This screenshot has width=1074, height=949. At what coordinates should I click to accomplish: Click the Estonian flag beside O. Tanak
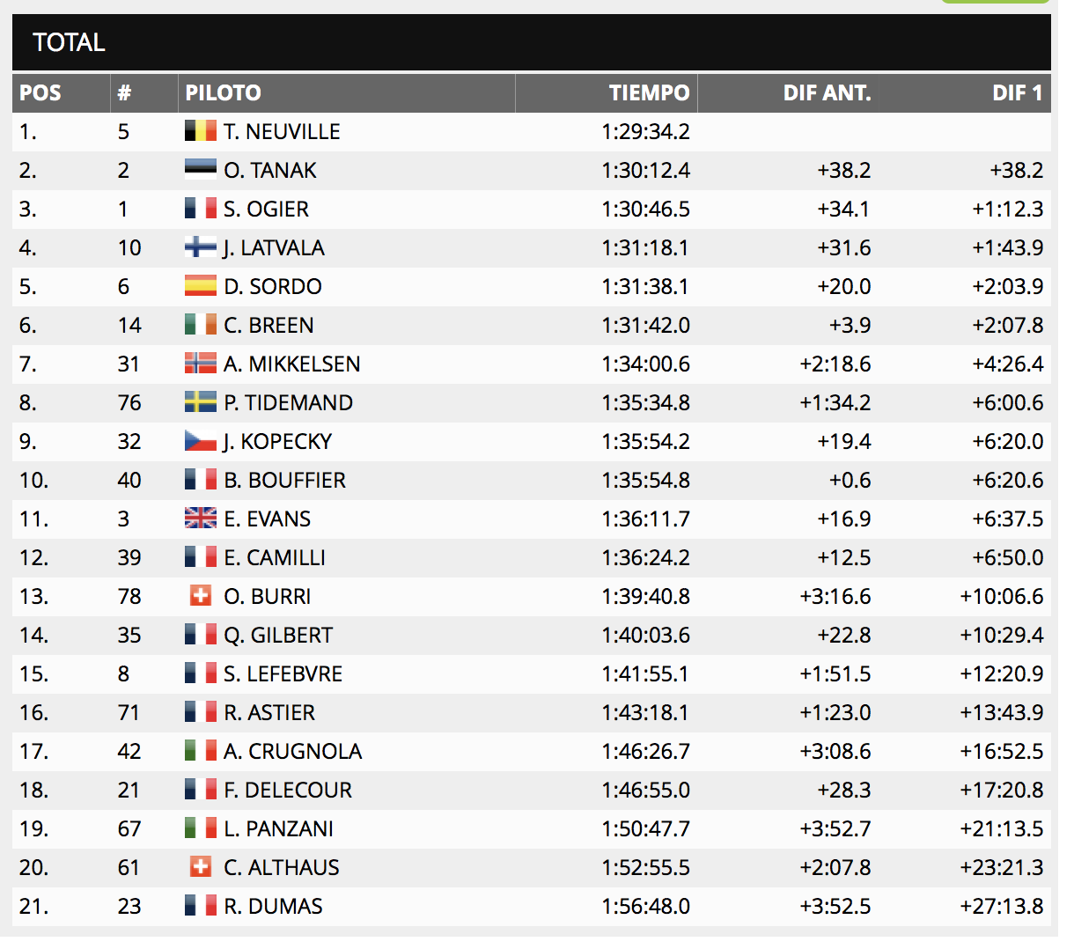coord(200,170)
